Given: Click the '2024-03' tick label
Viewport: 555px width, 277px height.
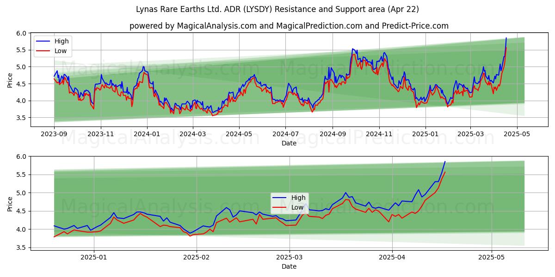Looking at the screenshot, I should (193, 134).
